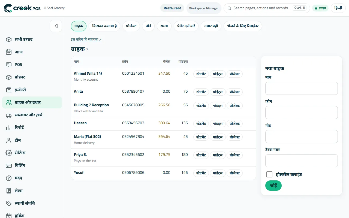Open Workspace Manager
Viewport: 349px width, 218px height.
(x=204, y=8)
